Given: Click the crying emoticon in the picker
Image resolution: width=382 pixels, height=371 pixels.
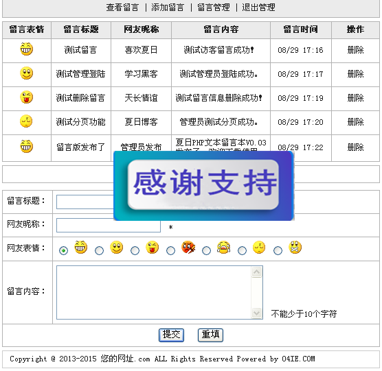Looking at the screenshot, I should pyautogui.click(x=224, y=248).
